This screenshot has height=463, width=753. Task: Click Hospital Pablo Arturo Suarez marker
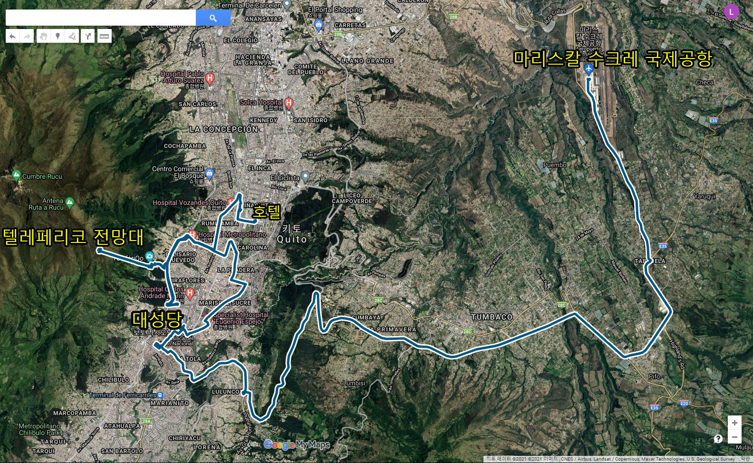[210, 78]
